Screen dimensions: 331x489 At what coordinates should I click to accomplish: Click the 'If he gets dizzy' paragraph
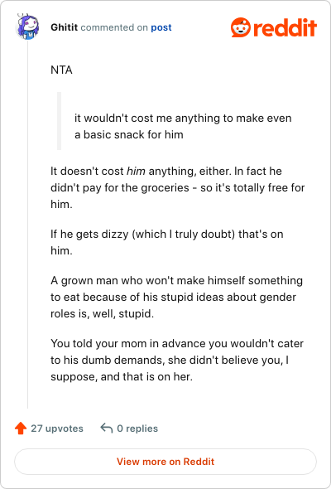tap(167, 242)
